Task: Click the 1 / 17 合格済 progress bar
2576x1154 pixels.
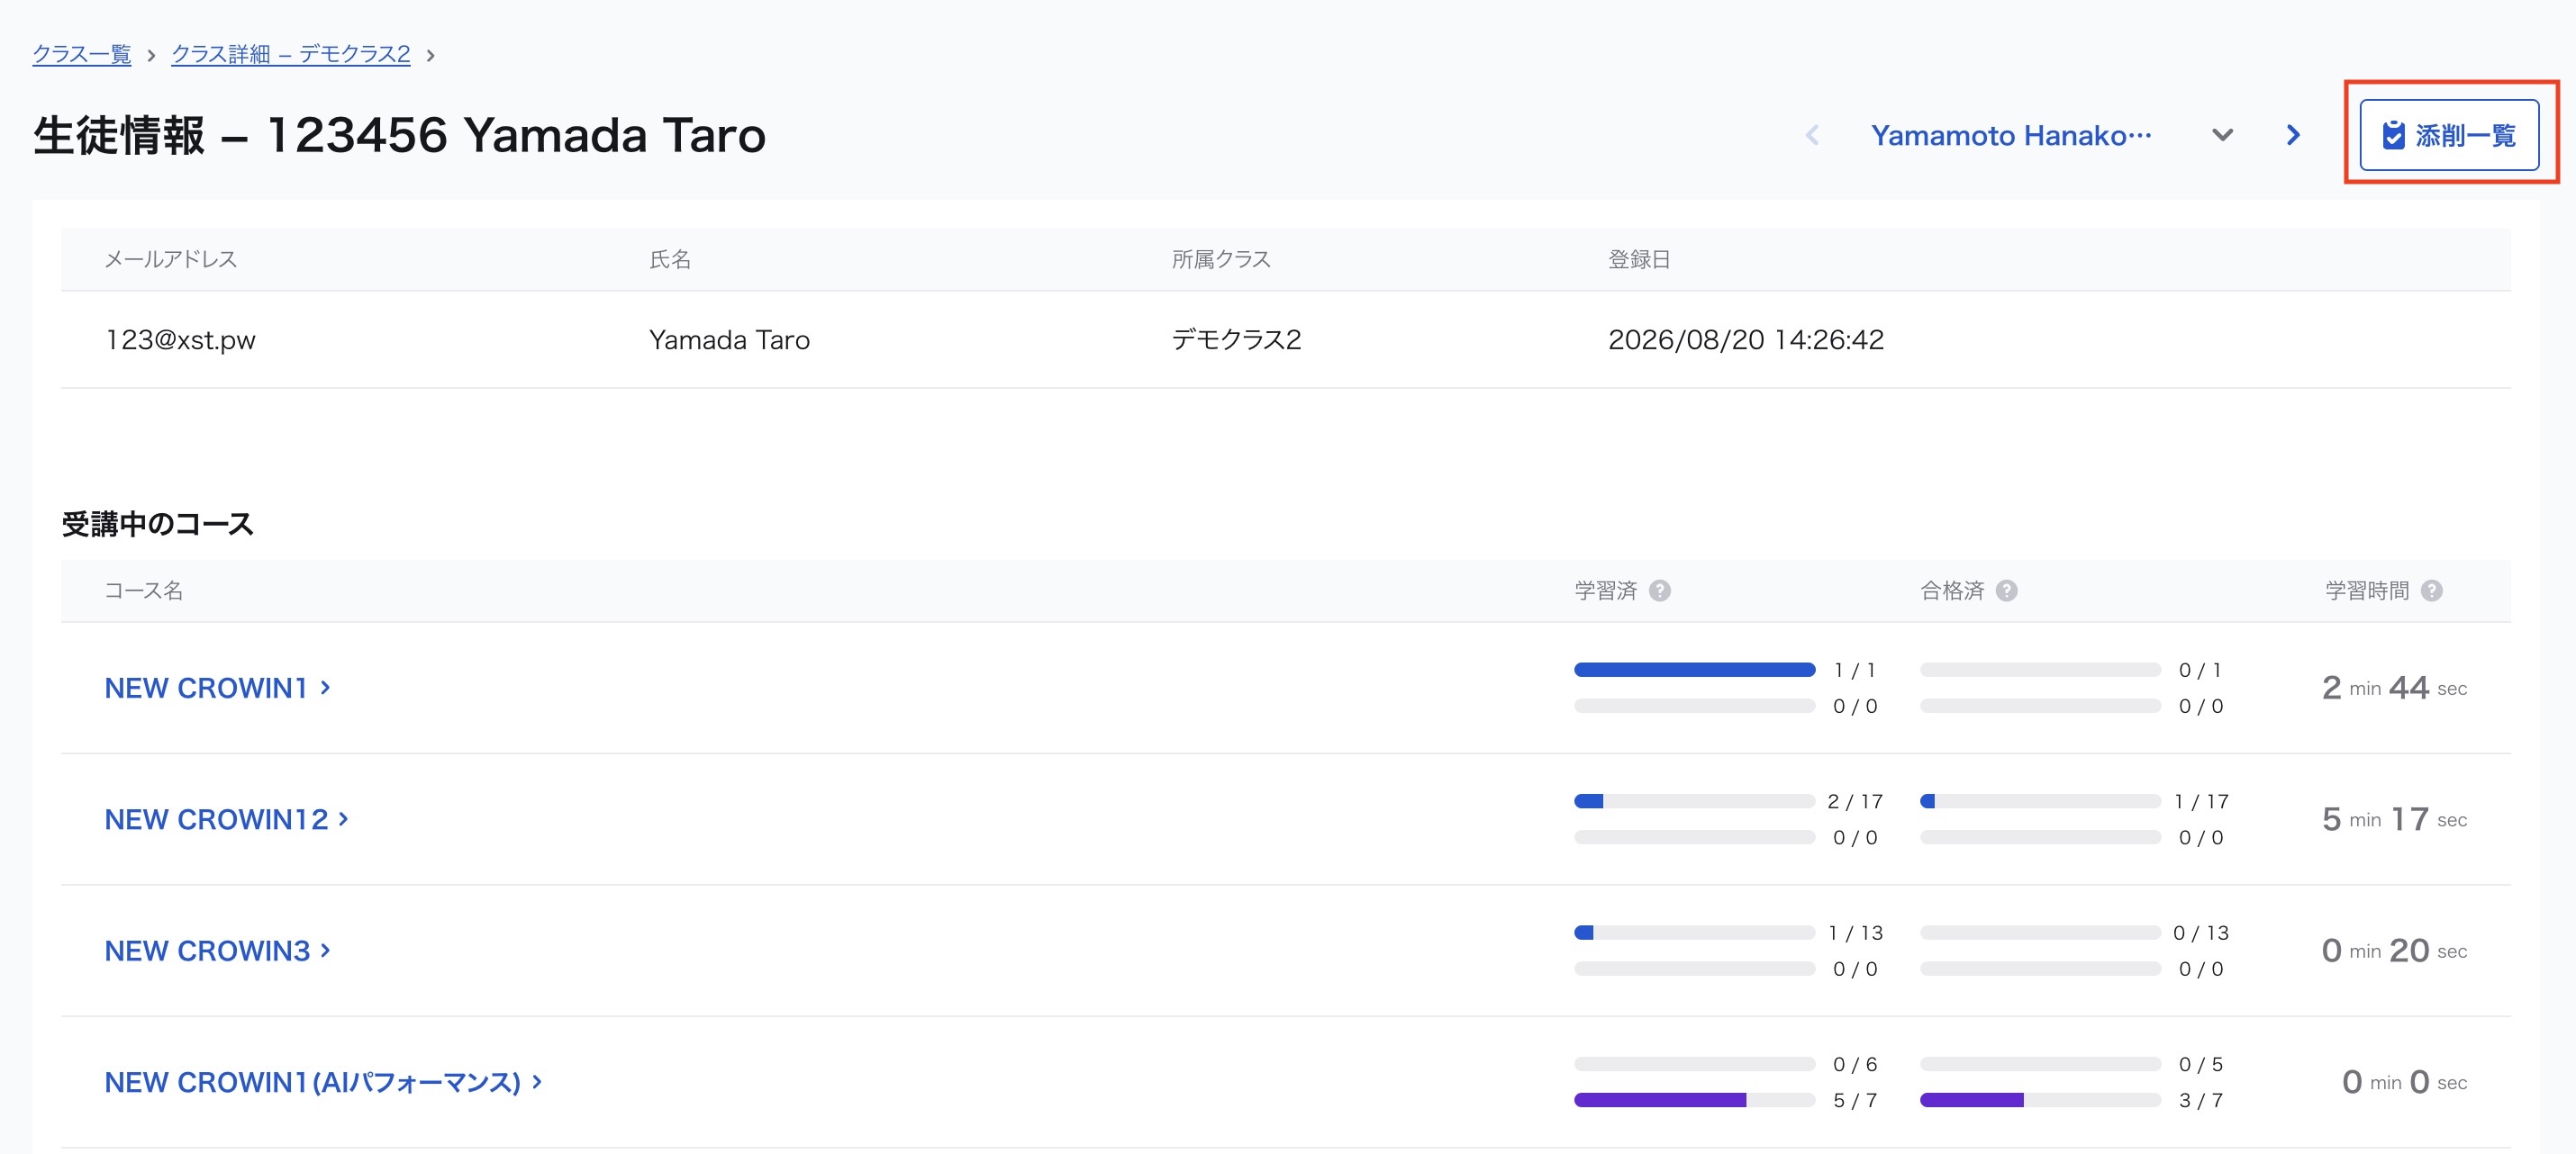Action: [2040, 801]
